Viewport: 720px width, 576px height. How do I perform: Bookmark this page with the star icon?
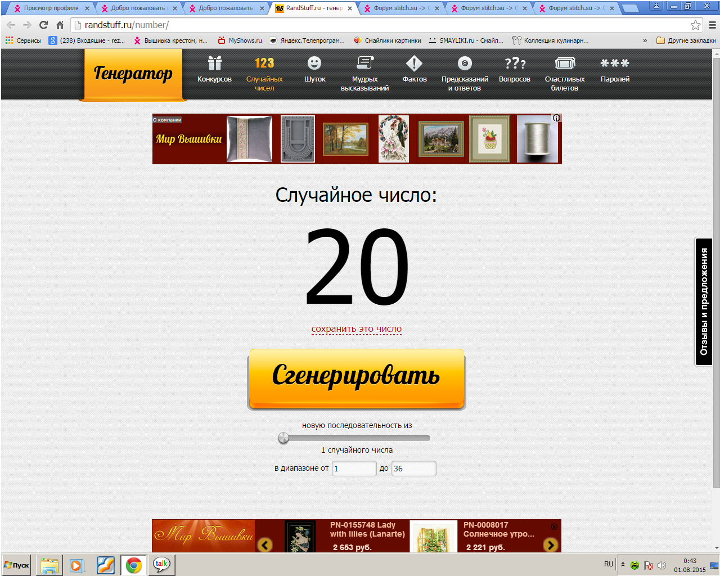coord(695,25)
